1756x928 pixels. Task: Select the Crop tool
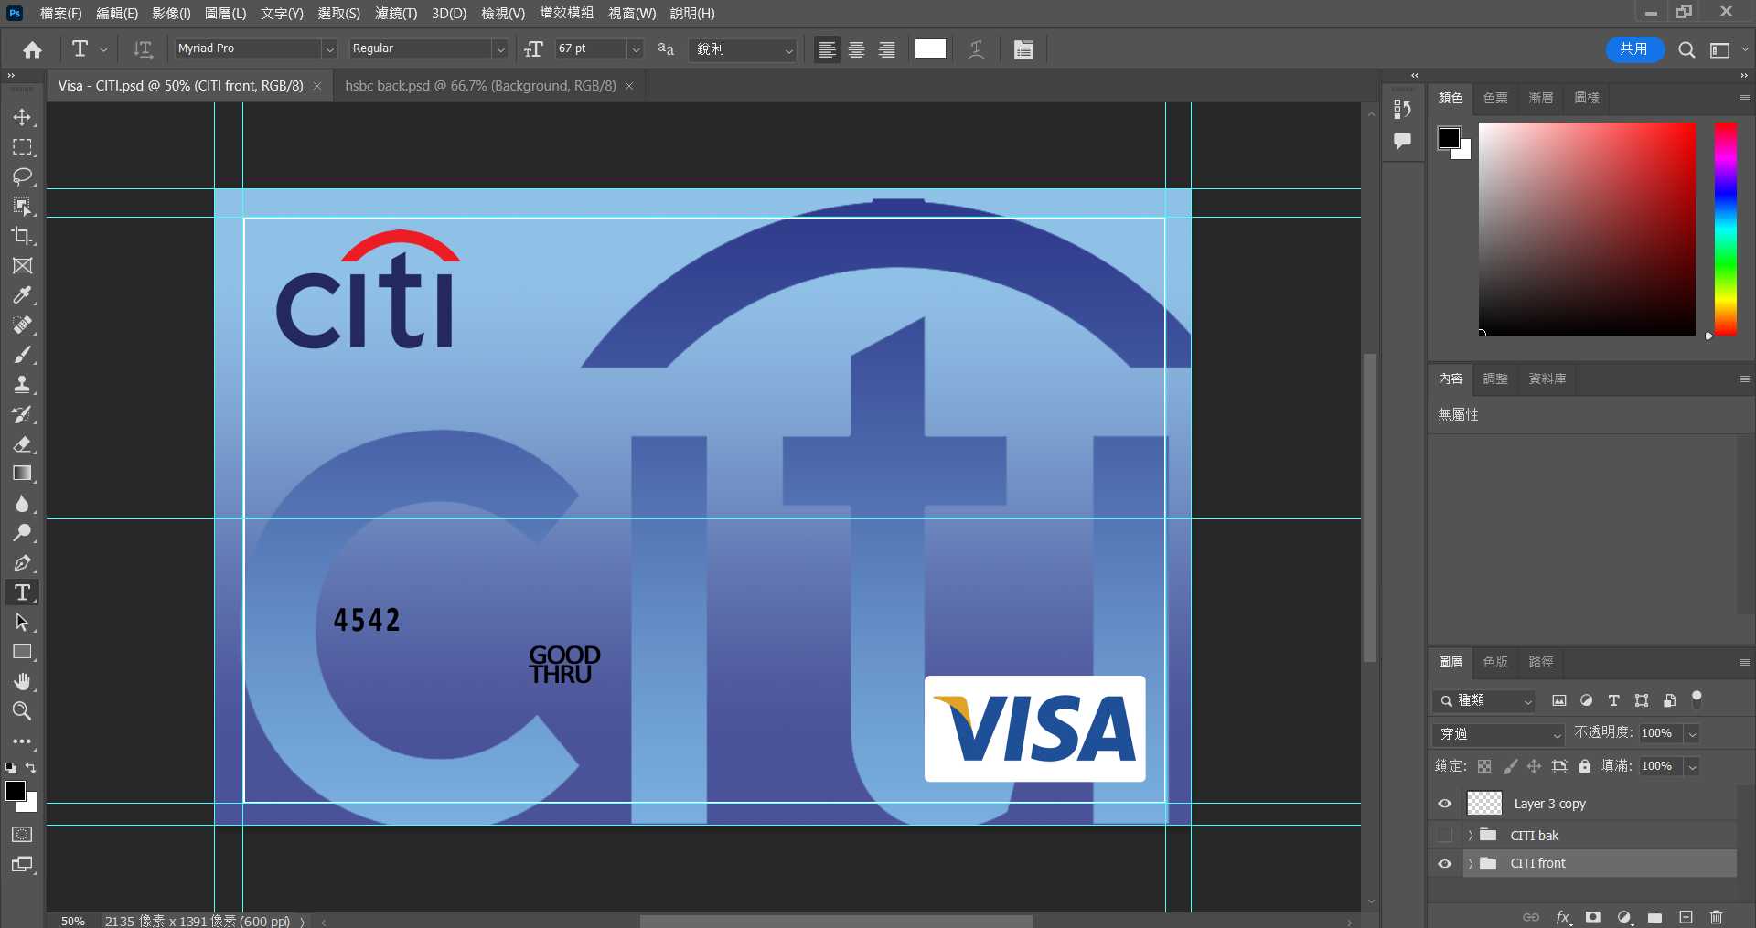click(22, 236)
